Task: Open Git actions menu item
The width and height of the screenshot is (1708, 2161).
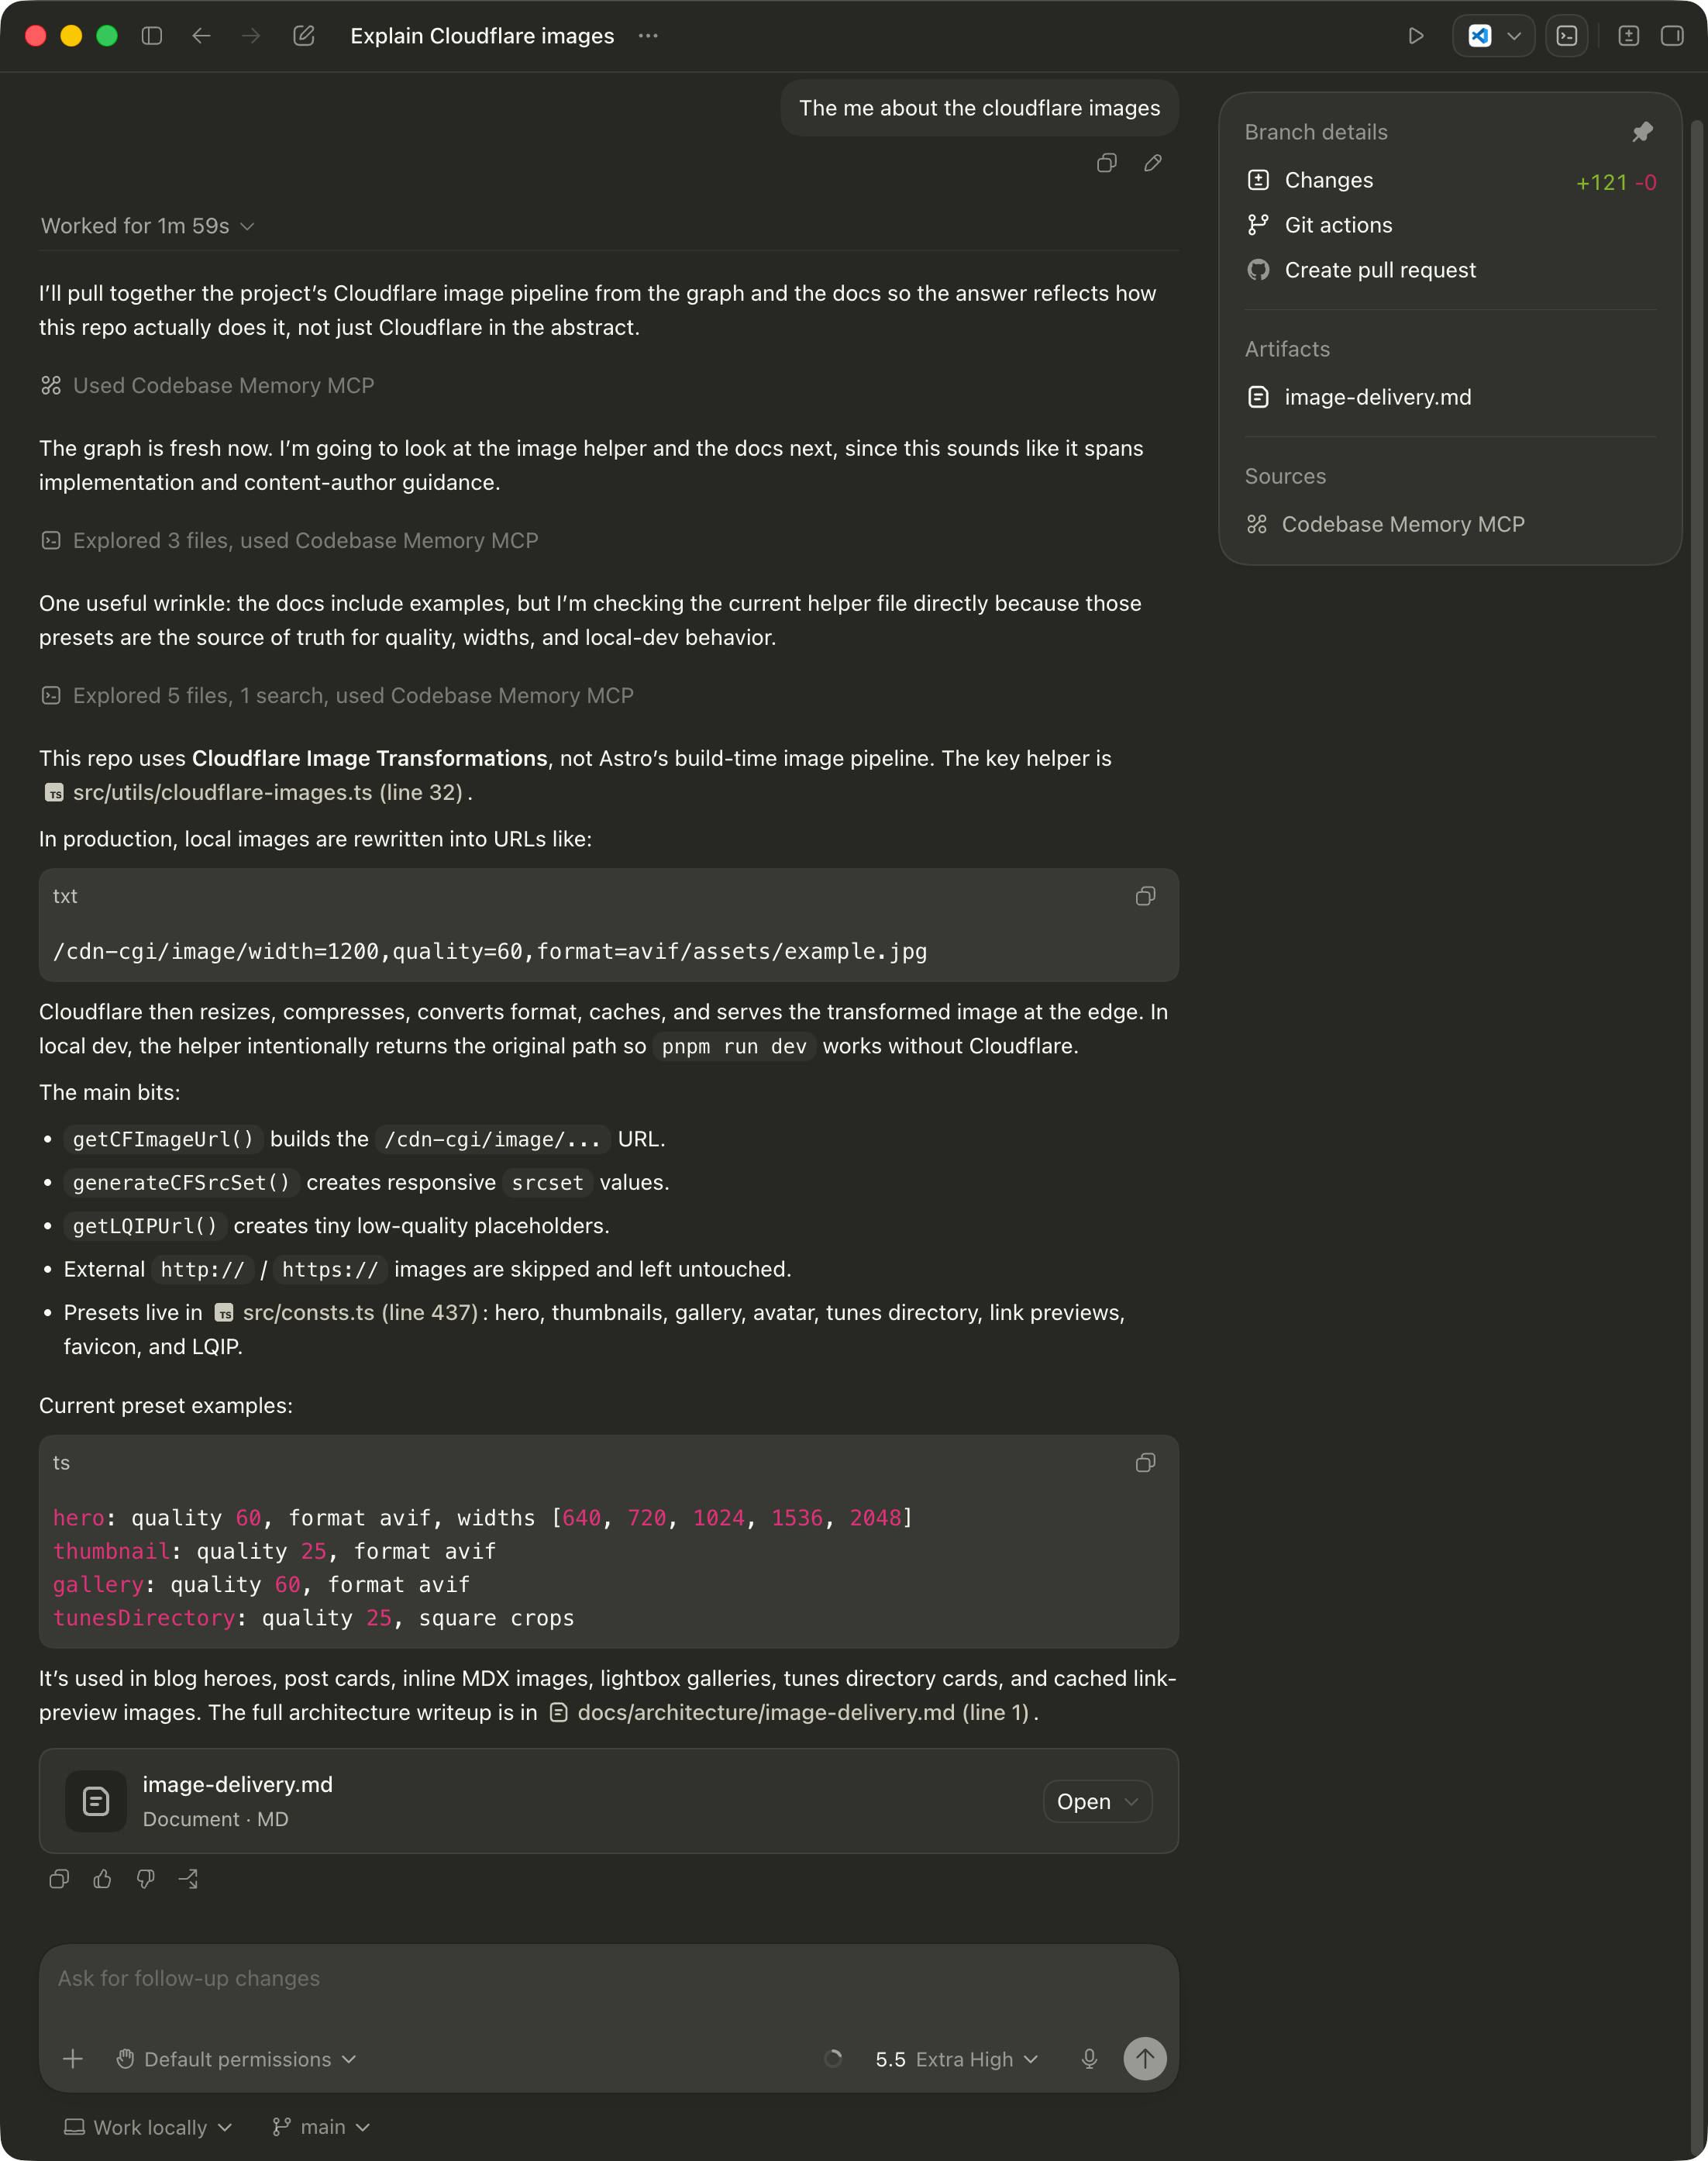Action: tap(1450, 225)
